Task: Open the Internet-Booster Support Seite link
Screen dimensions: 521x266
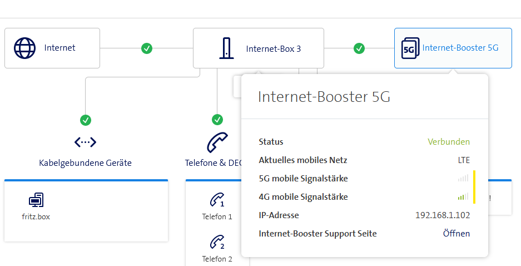Action: (x=456, y=234)
